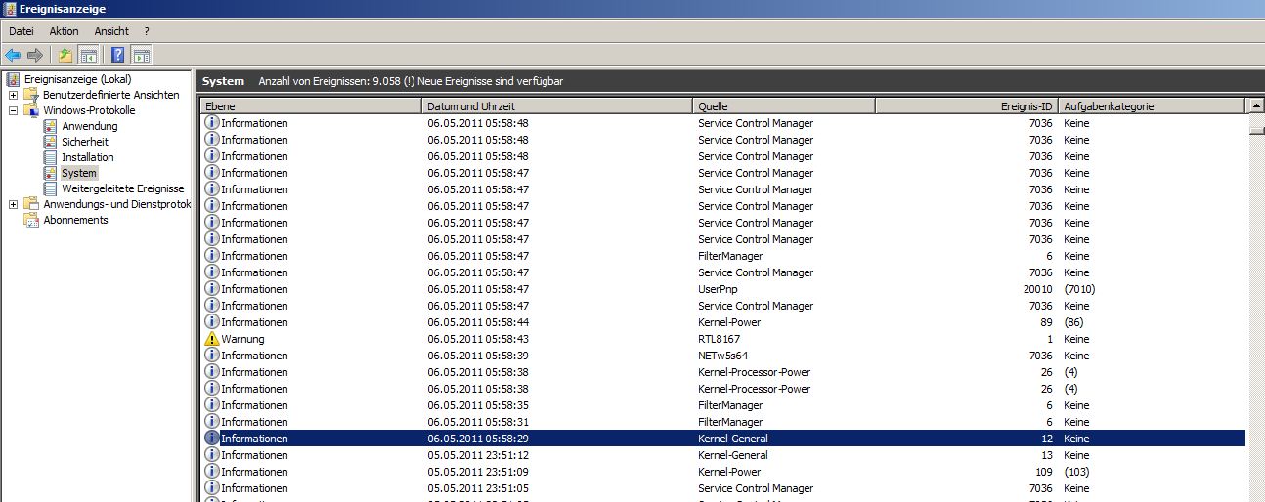This screenshot has height=502, width=1265.
Task: Open the Aktion menu
Action: (x=64, y=31)
